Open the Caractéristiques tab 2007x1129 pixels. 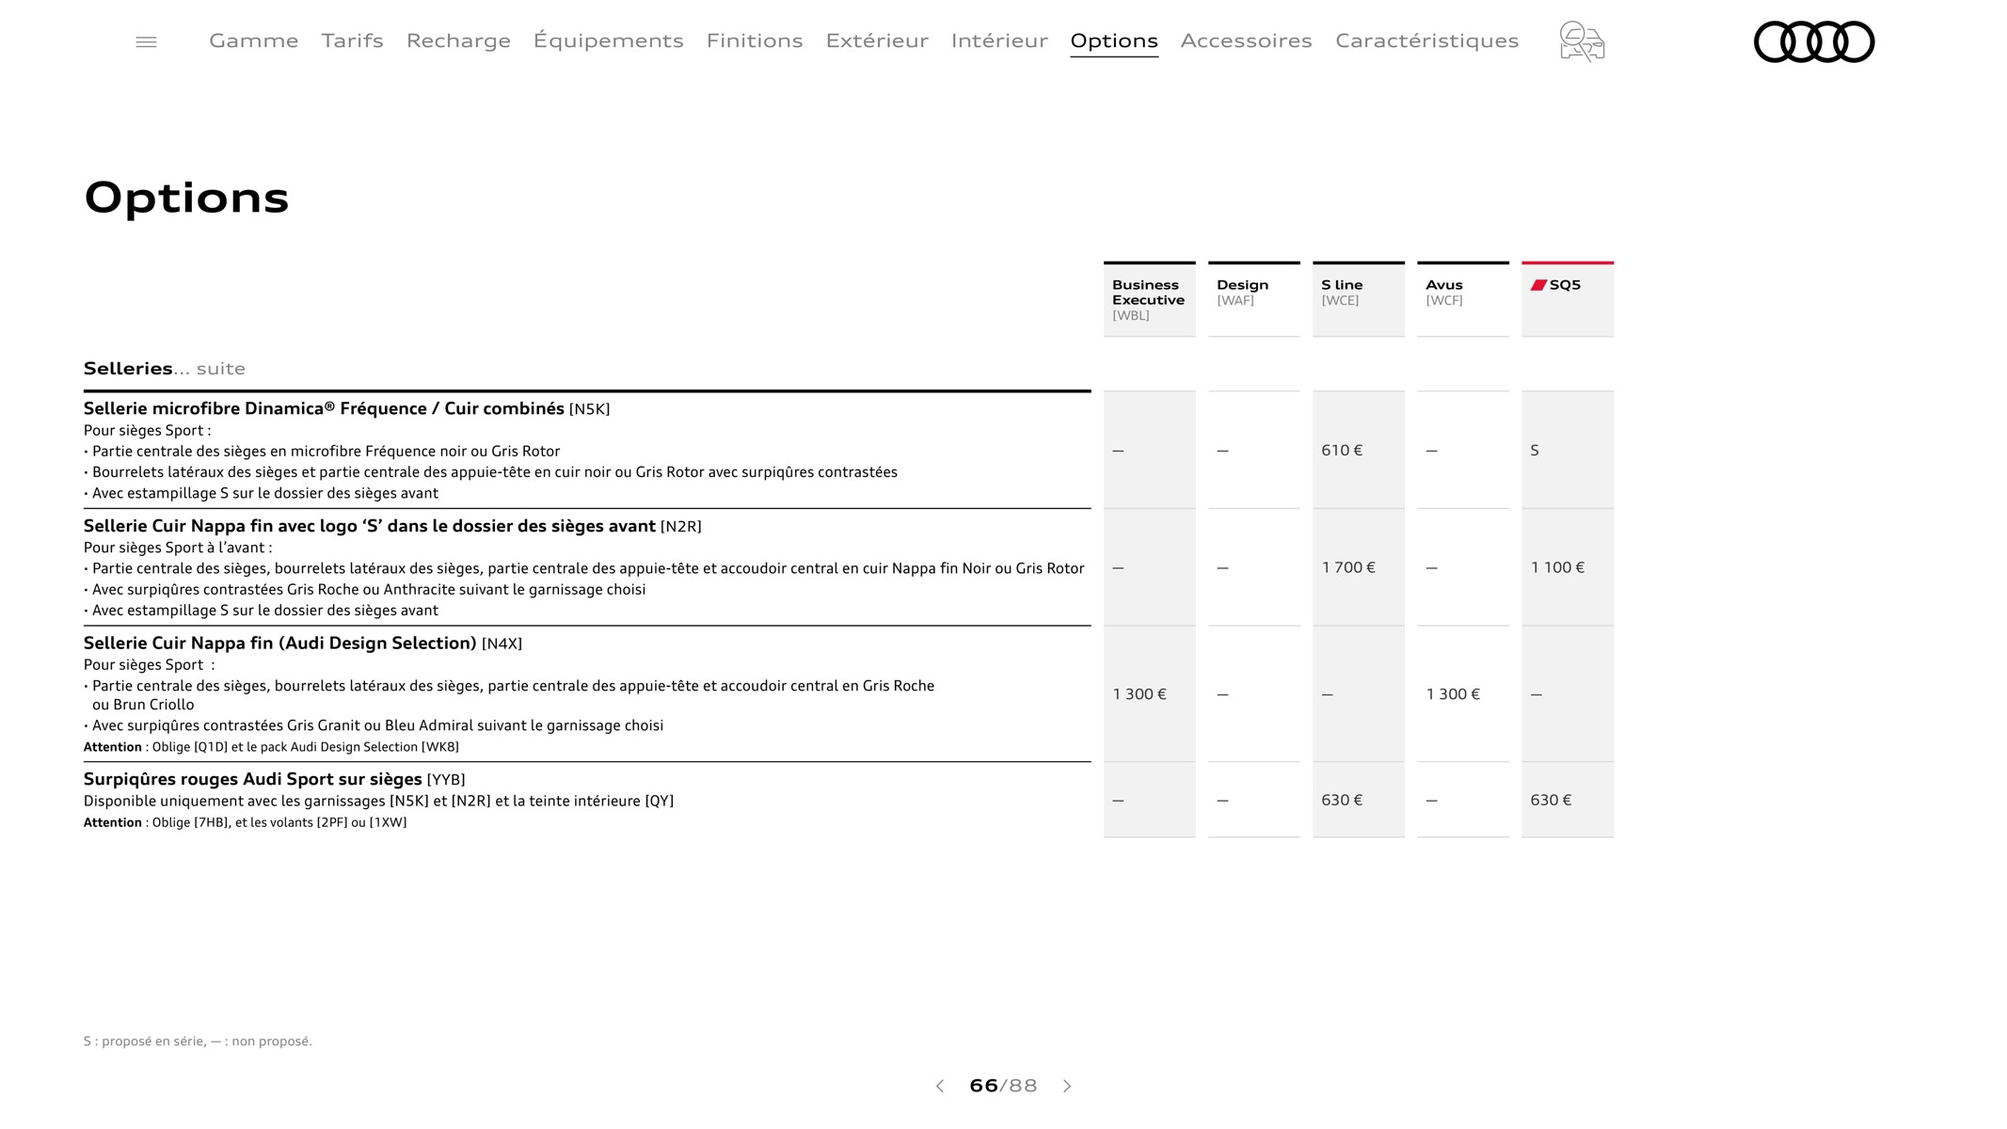coord(1427,40)
